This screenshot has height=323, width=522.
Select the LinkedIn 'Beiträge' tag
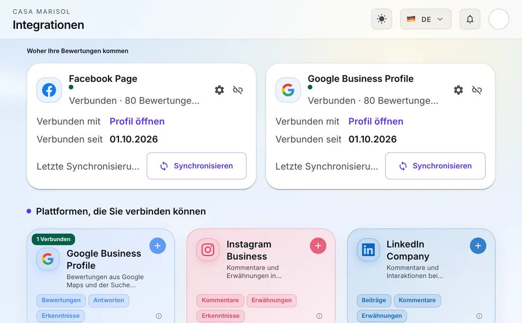tap(374, 301)
